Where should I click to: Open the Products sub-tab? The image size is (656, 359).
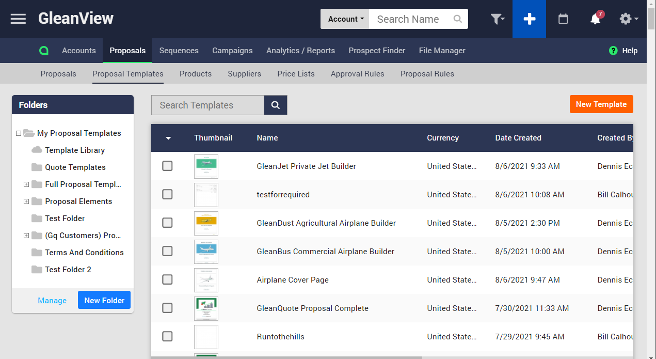[196, 74]
